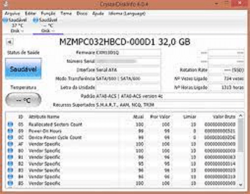The width and height of the screenshot is (250, 194).
Task: Click status icon of attribute B2 row
Action: pyautogui.click(x=10, y=164)
